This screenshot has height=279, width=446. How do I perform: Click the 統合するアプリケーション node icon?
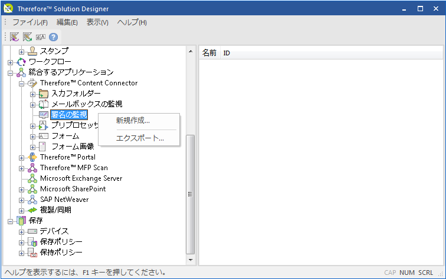(x=21, y=72)
